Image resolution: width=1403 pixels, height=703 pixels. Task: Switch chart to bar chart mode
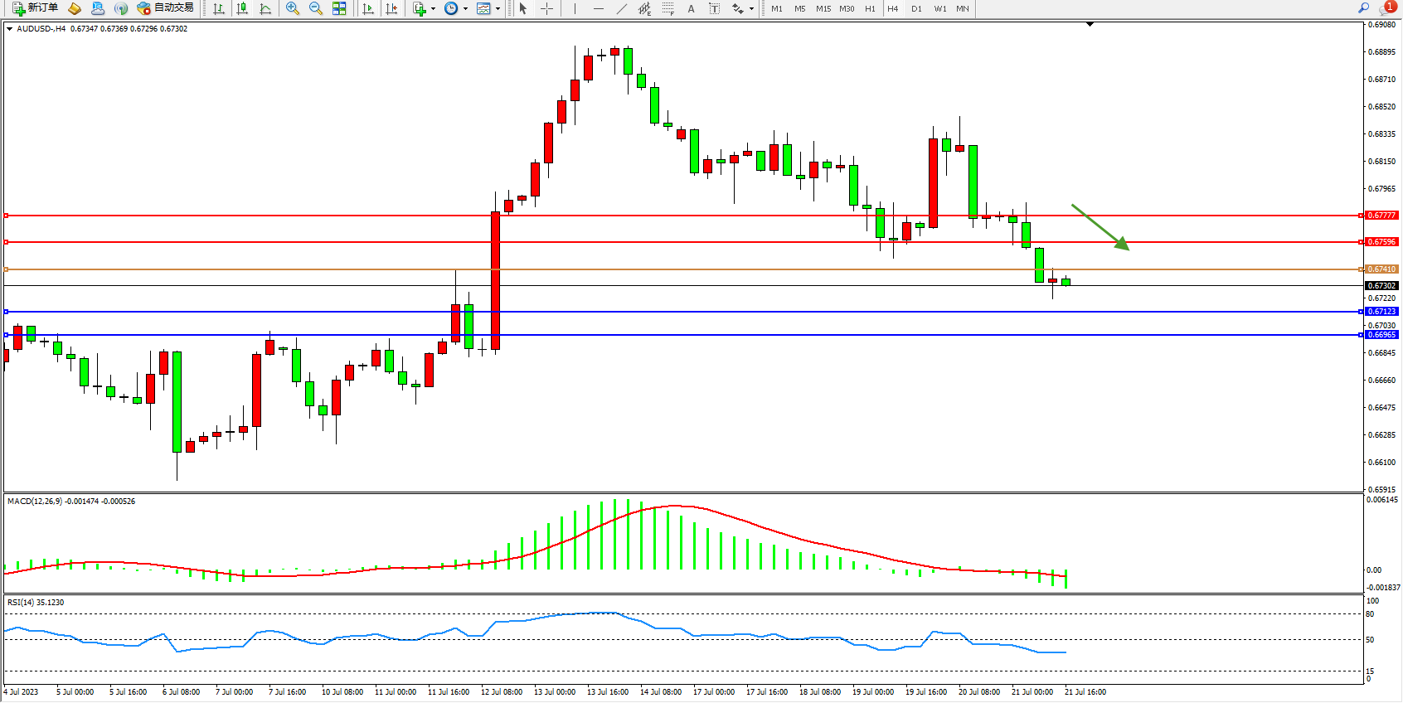pos(219,8)
